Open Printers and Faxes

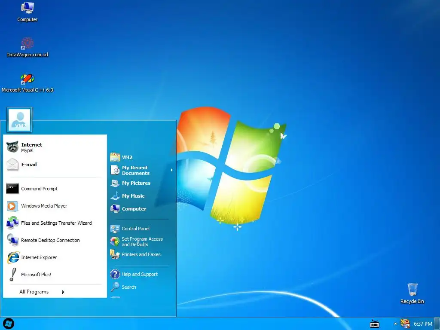point(142,254)
